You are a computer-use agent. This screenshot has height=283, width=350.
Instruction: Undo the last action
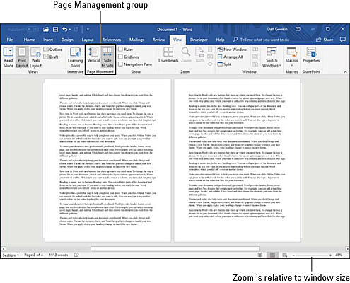click(64, 30)
